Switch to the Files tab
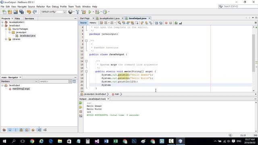 [x=17, y=19]
